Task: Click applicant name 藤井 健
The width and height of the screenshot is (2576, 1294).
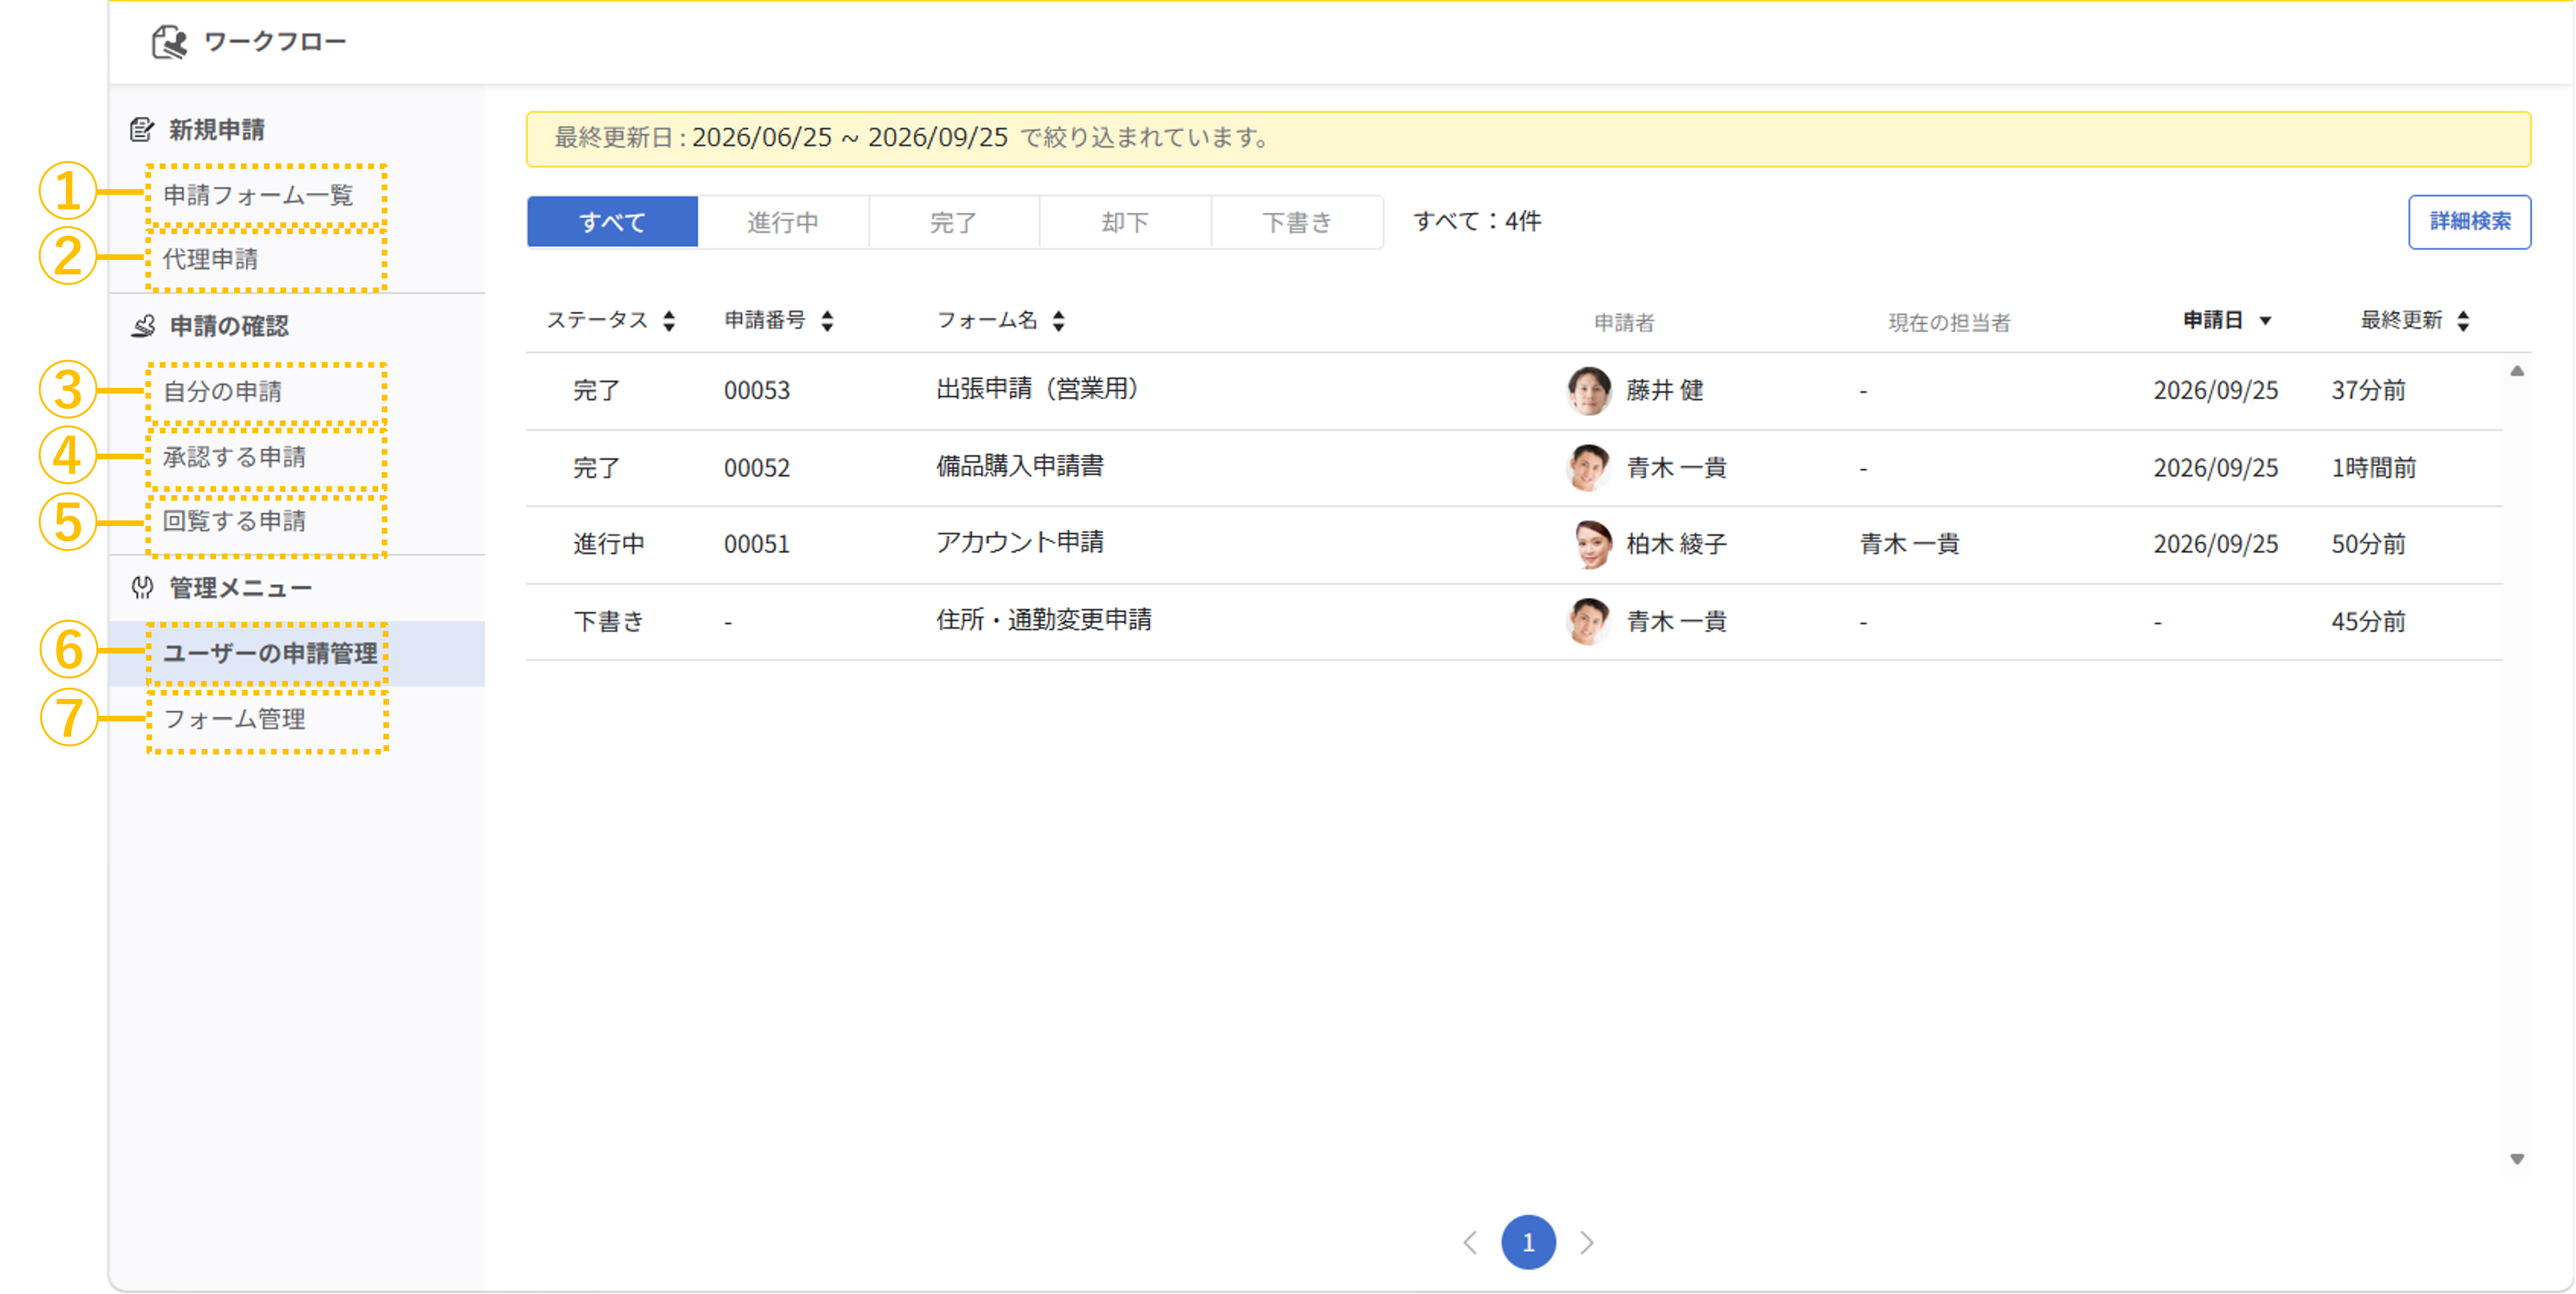Action: pyautogui.click(x=1665, y=390)
